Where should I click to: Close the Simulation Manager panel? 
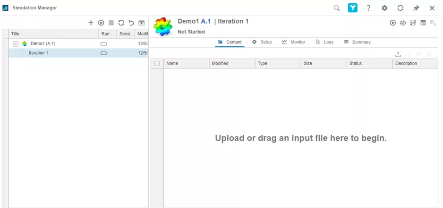[432, 8]
